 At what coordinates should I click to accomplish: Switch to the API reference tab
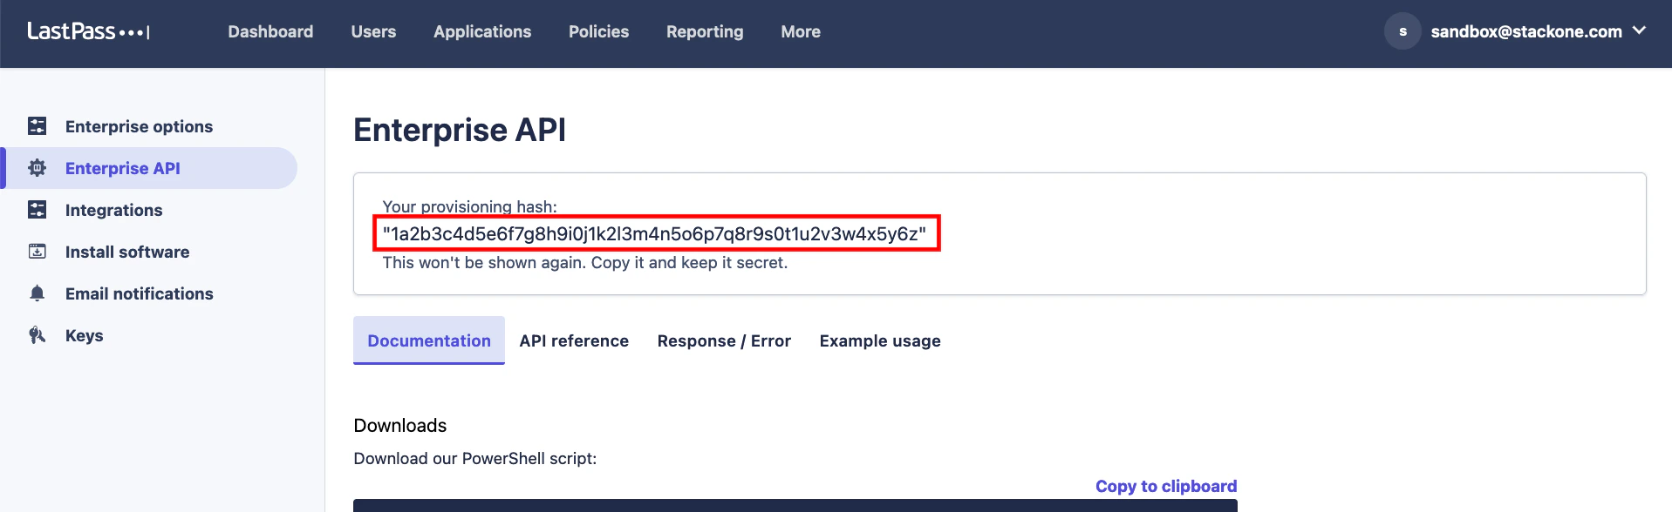click(573, 340)
